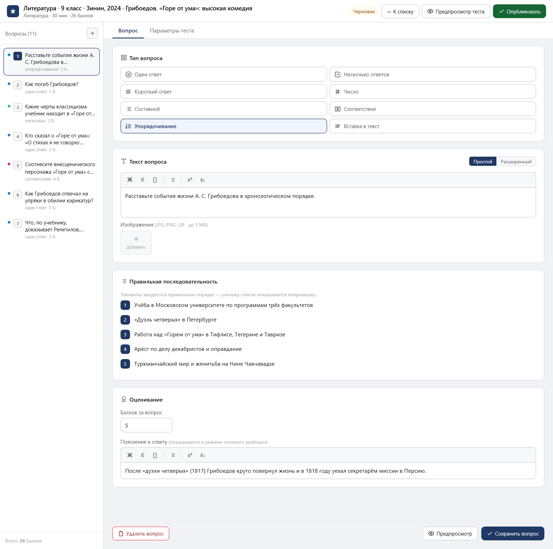
Task: Add an image via «Добавить» box
Action: [x=136, y=243]
